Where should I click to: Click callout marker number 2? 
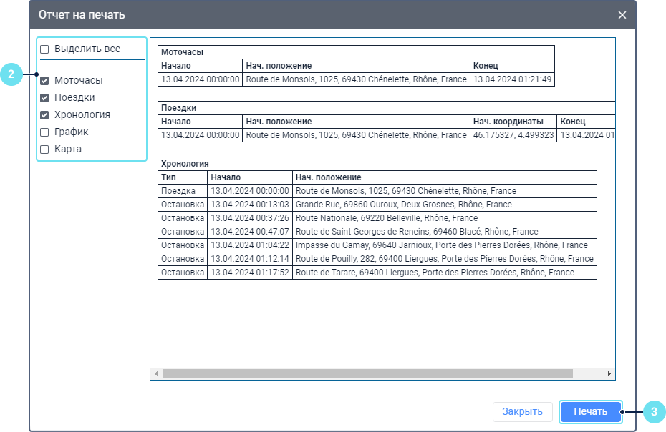tap(11, 74)
